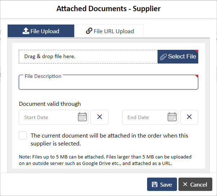Select the File Upload tab

click(41, 31)
